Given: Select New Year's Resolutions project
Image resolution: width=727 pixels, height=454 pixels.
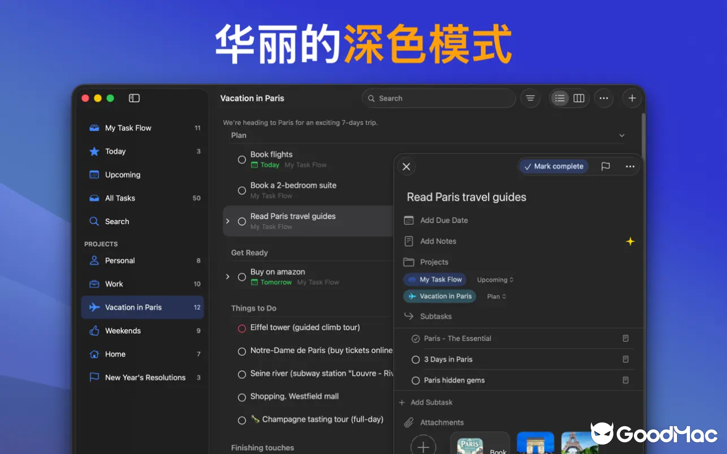Looking at the screenshot, I should (143, 377).
